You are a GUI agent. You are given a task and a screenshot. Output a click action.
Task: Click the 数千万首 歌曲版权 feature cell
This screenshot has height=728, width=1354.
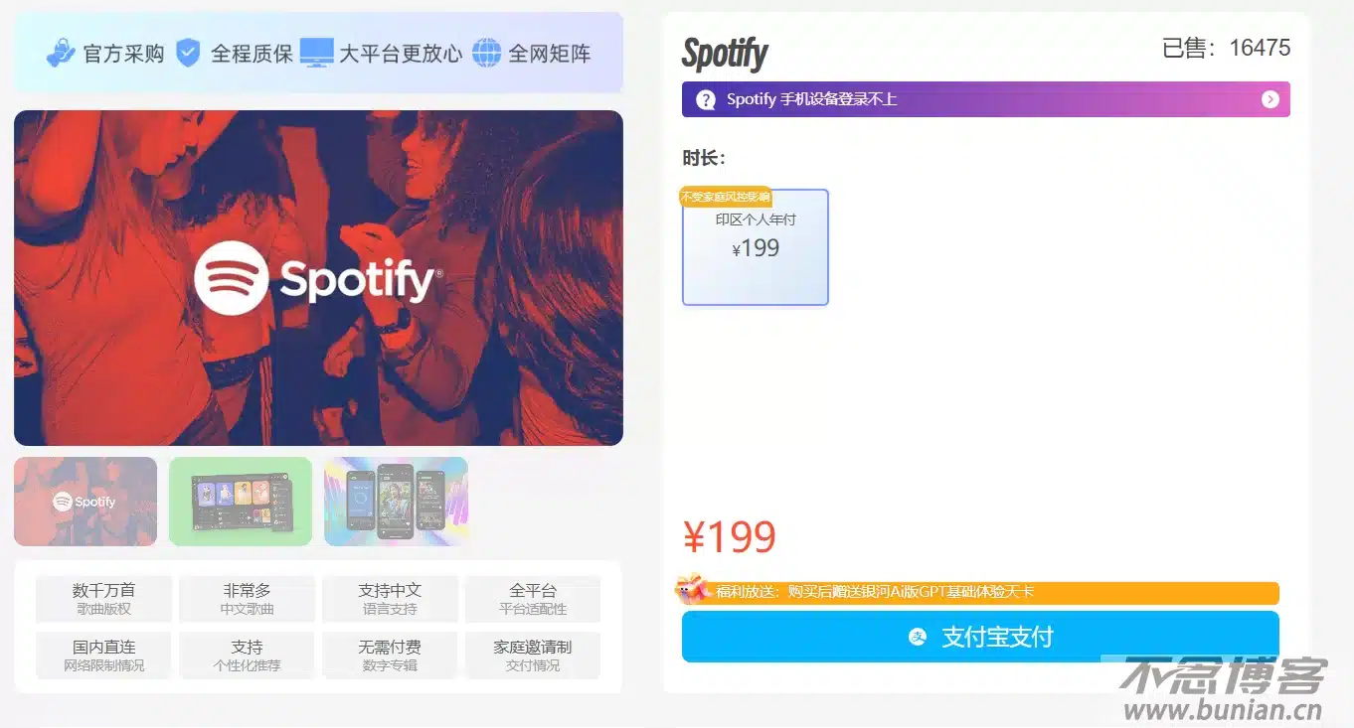pyautogui.click(x=102, y=598)
